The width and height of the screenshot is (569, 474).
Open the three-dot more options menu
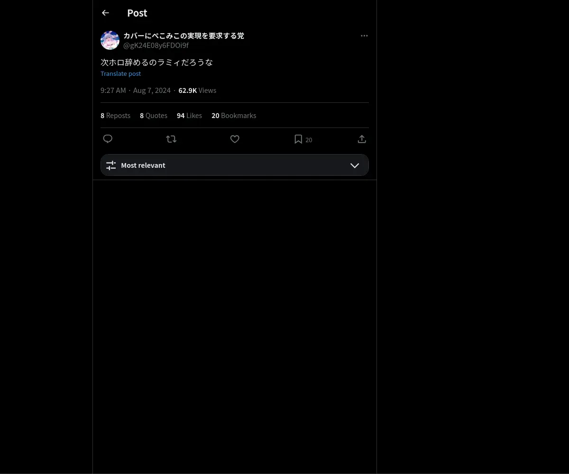coord(364,36)
